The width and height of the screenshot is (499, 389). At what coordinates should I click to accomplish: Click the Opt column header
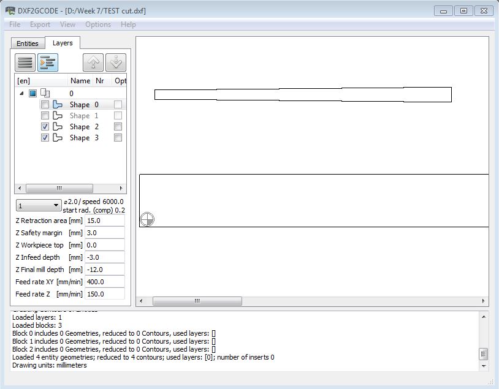[120, 81]
